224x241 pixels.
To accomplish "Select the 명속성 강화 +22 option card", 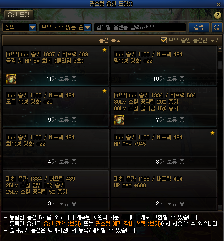I will (x=164, y=66).
